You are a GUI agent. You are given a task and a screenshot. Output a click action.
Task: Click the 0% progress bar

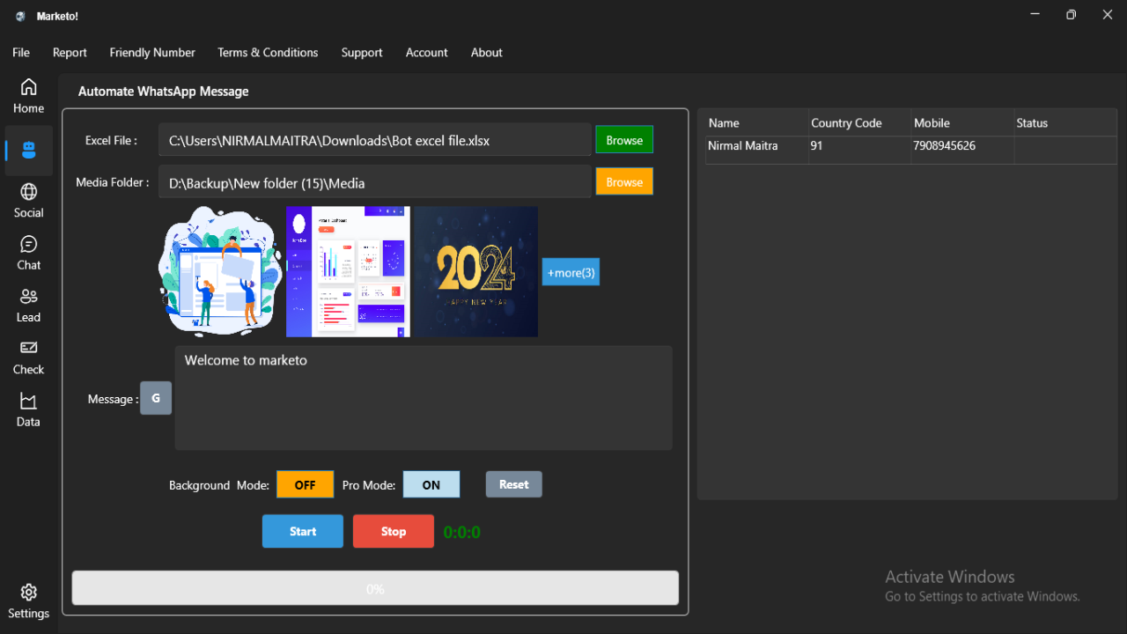(375, 588)
